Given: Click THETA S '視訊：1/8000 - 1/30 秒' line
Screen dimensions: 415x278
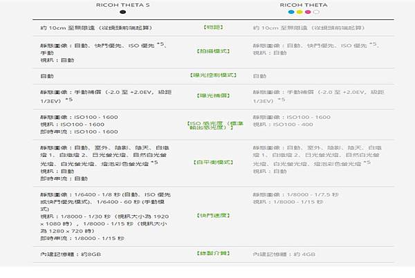Looking at the screenshot, I should click(104, 216).
